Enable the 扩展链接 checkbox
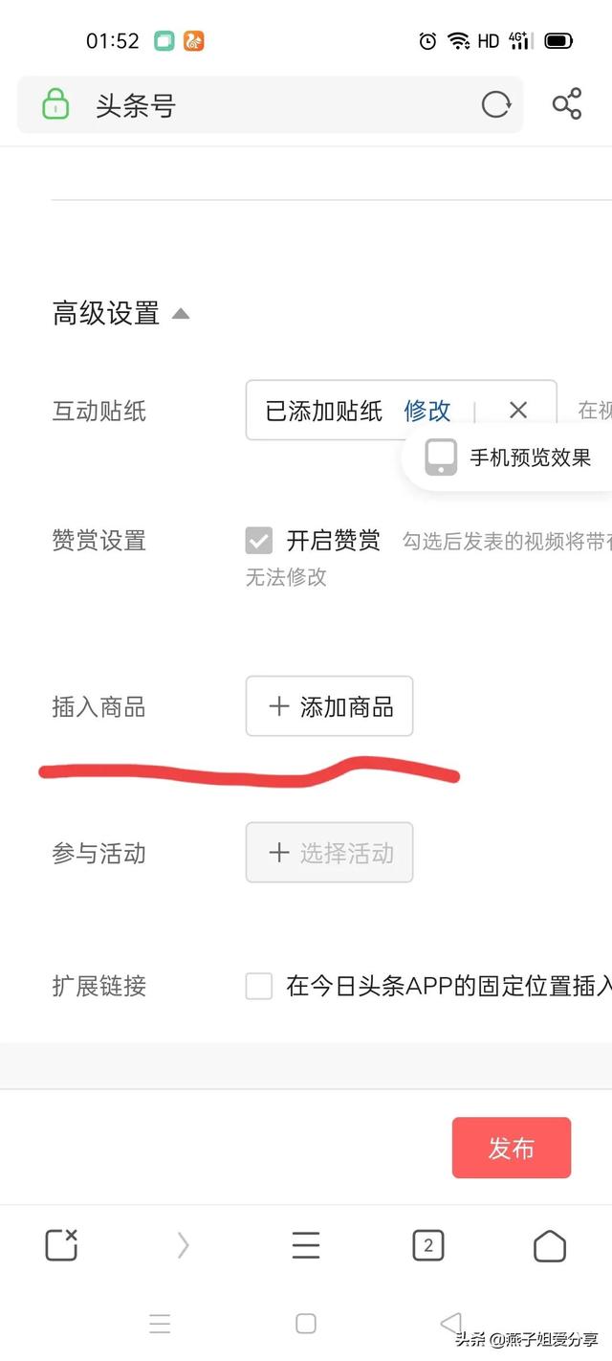The width and height of the screenshot is (612, 1361). pos(259,986)
